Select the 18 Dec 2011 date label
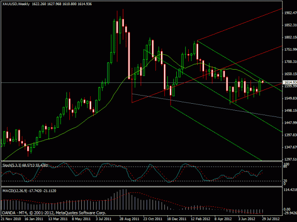Image resolution: width=297 pixels, height=222 pixels. [x=176, y=219]
